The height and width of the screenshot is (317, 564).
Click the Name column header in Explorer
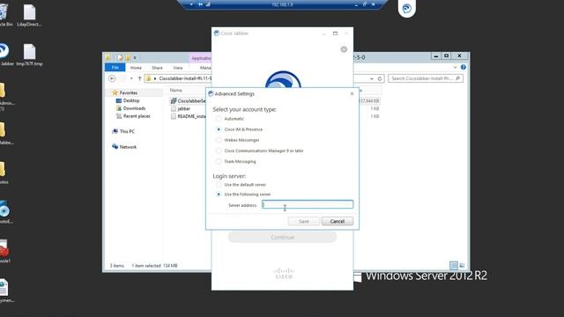coord(176,91)
